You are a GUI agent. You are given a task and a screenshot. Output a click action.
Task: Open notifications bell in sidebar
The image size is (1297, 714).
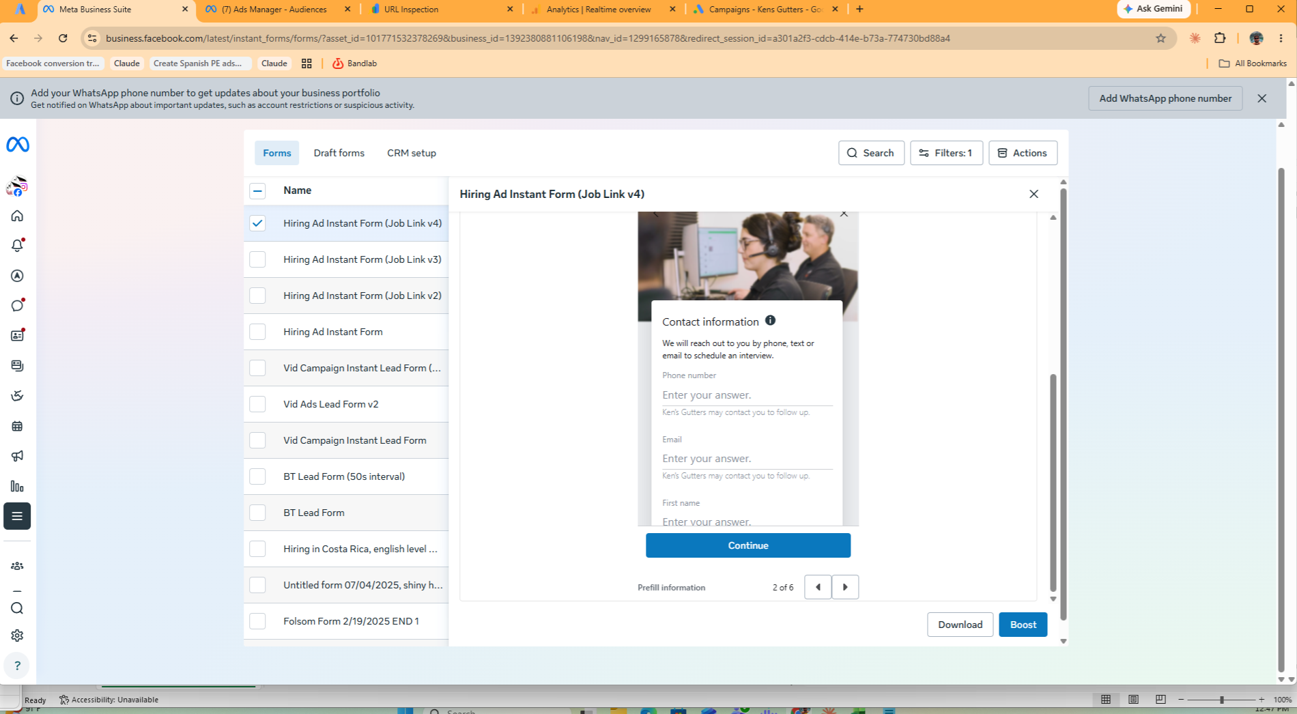(17, 246)
